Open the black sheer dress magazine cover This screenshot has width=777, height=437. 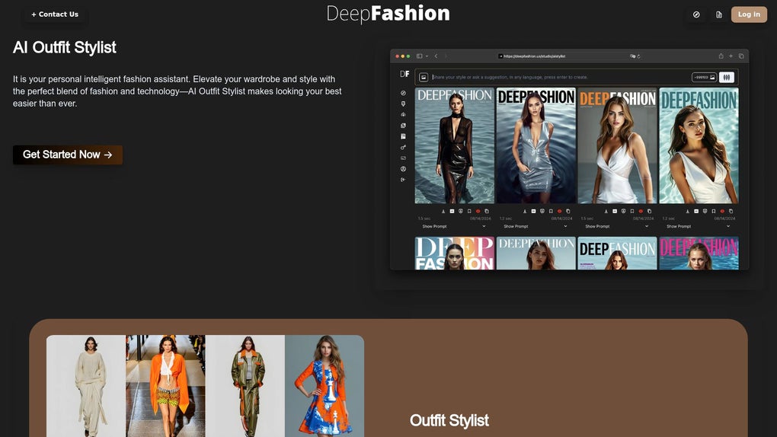tap(455, 145)
